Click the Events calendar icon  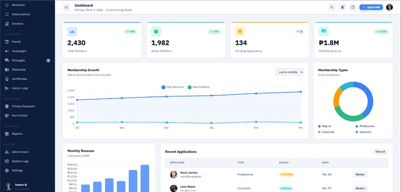(7, 42)
